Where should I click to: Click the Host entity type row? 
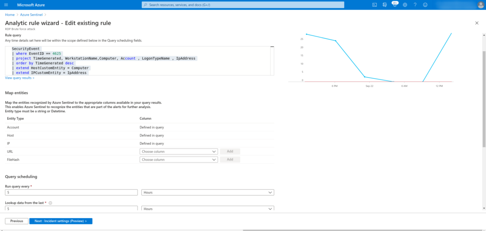pos(140,135)
